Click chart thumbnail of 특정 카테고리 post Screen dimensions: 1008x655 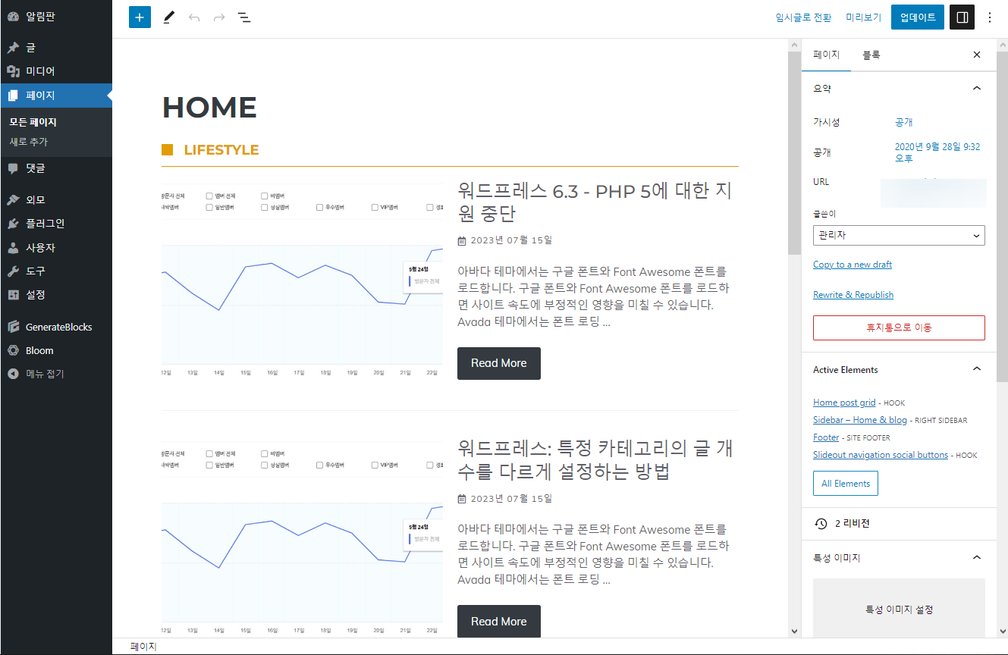pyautogui.click(x=302, y=538)
